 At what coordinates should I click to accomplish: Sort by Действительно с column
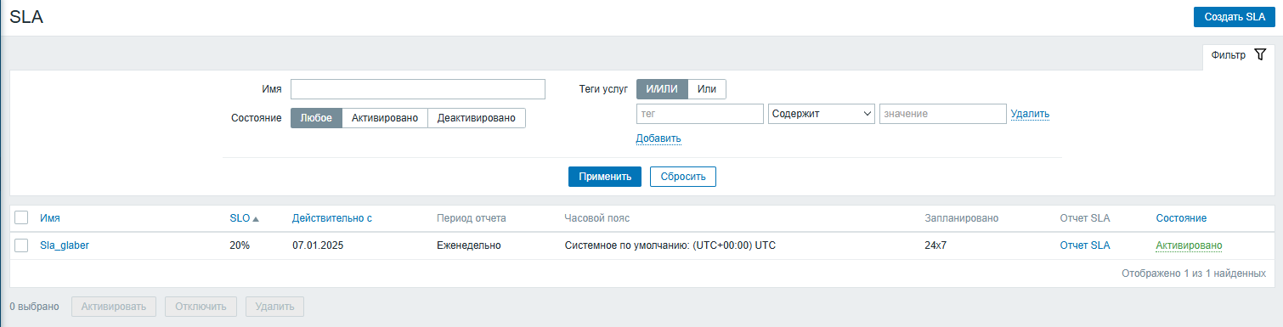click(332, 218)
